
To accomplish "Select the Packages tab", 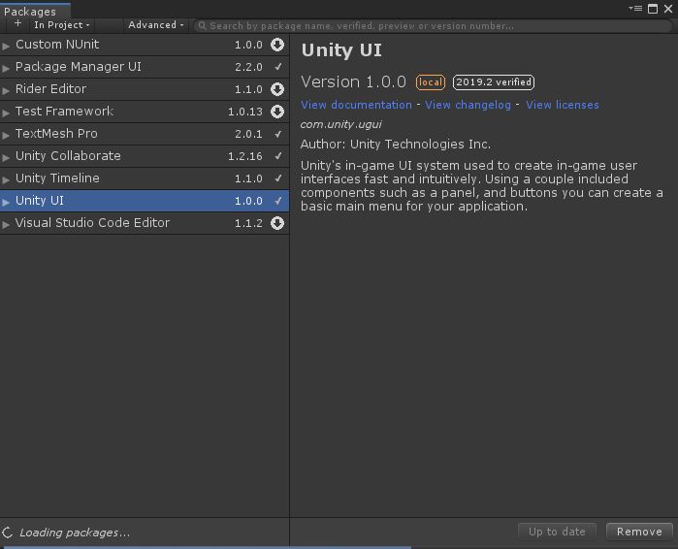I will [30, 12].
